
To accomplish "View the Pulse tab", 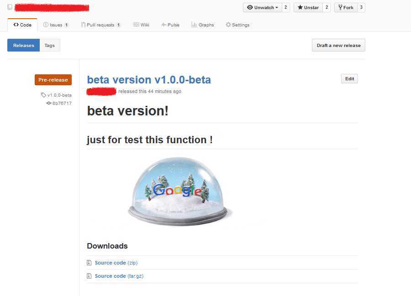I will point(170,25).
